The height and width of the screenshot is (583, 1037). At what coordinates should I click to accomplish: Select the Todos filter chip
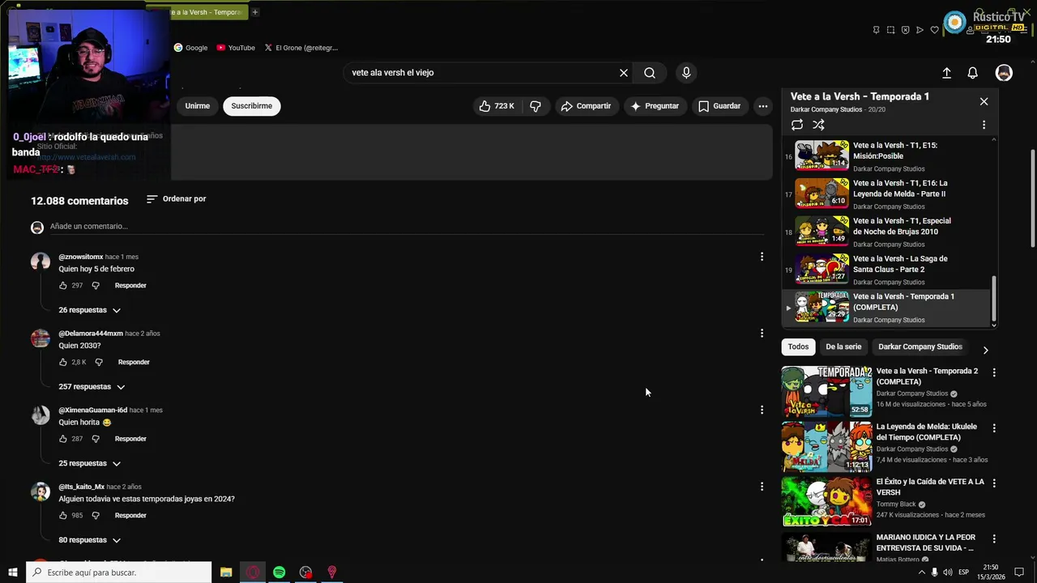click(798, 347)
